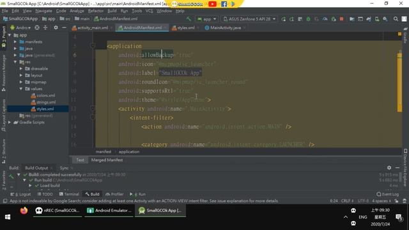Open the Terminal tool window
This screenshot has height=230, width=409.
pyautogui.click(x=69, y=194)
